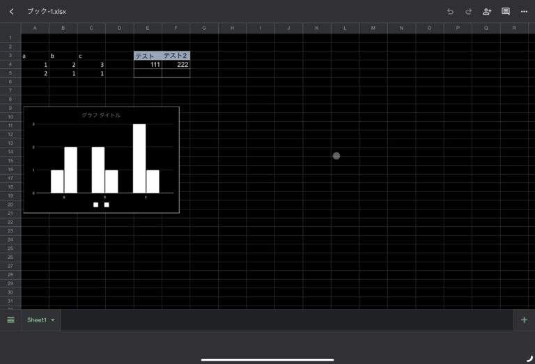Image resolution: width=535 pixels, height=364 pixels.
Task: Open the three-dot more options menu
Action: click(524, 11)
